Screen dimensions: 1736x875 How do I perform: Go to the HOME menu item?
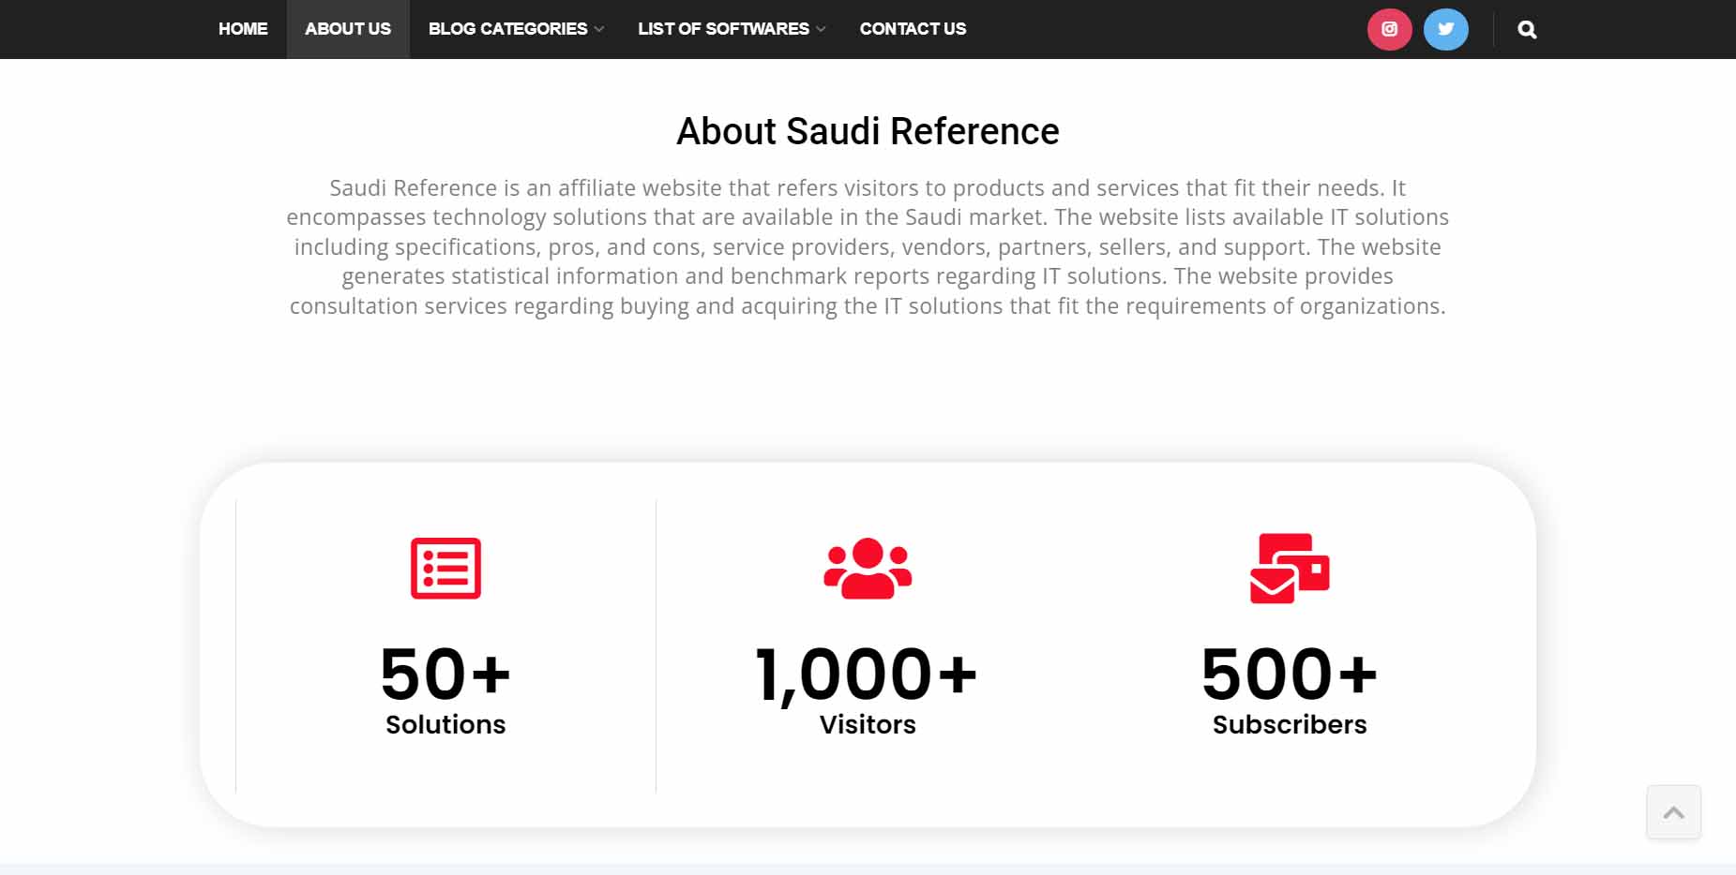coord(243,29)
